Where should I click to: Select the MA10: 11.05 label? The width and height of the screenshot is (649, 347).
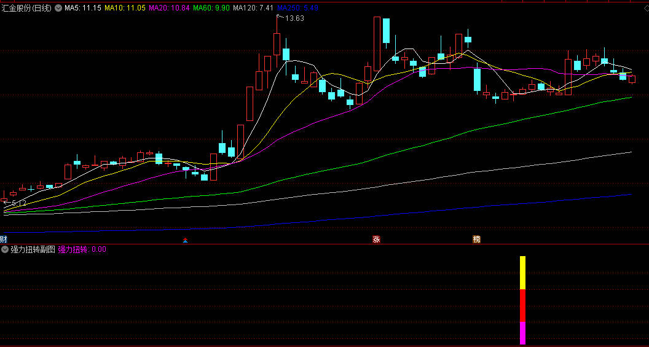(125, 7)
